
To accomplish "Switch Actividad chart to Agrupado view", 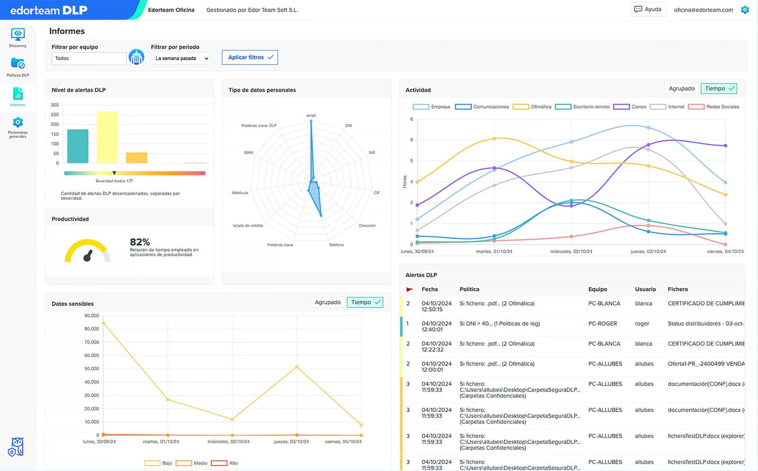I will coord(681,89).
